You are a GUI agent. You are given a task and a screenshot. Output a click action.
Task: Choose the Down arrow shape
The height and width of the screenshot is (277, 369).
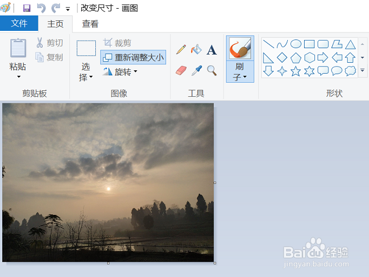click(x=268, y=71)
